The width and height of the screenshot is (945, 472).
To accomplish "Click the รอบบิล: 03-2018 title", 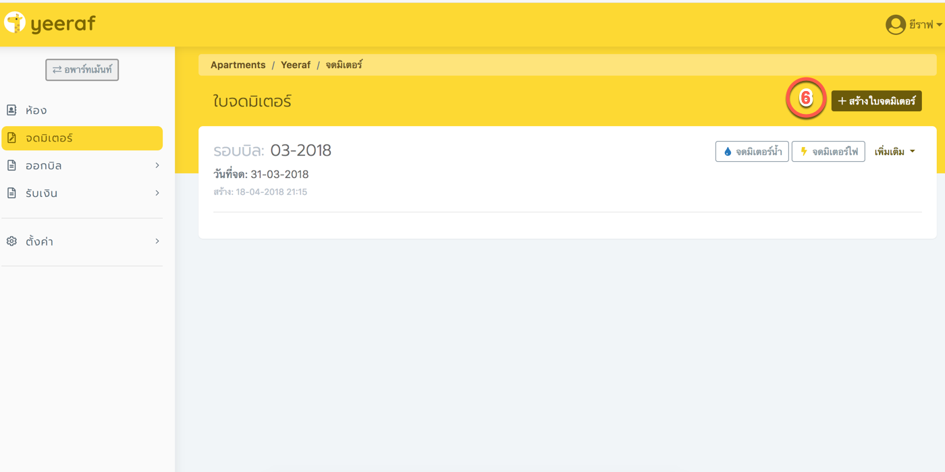I will (273, 150).
